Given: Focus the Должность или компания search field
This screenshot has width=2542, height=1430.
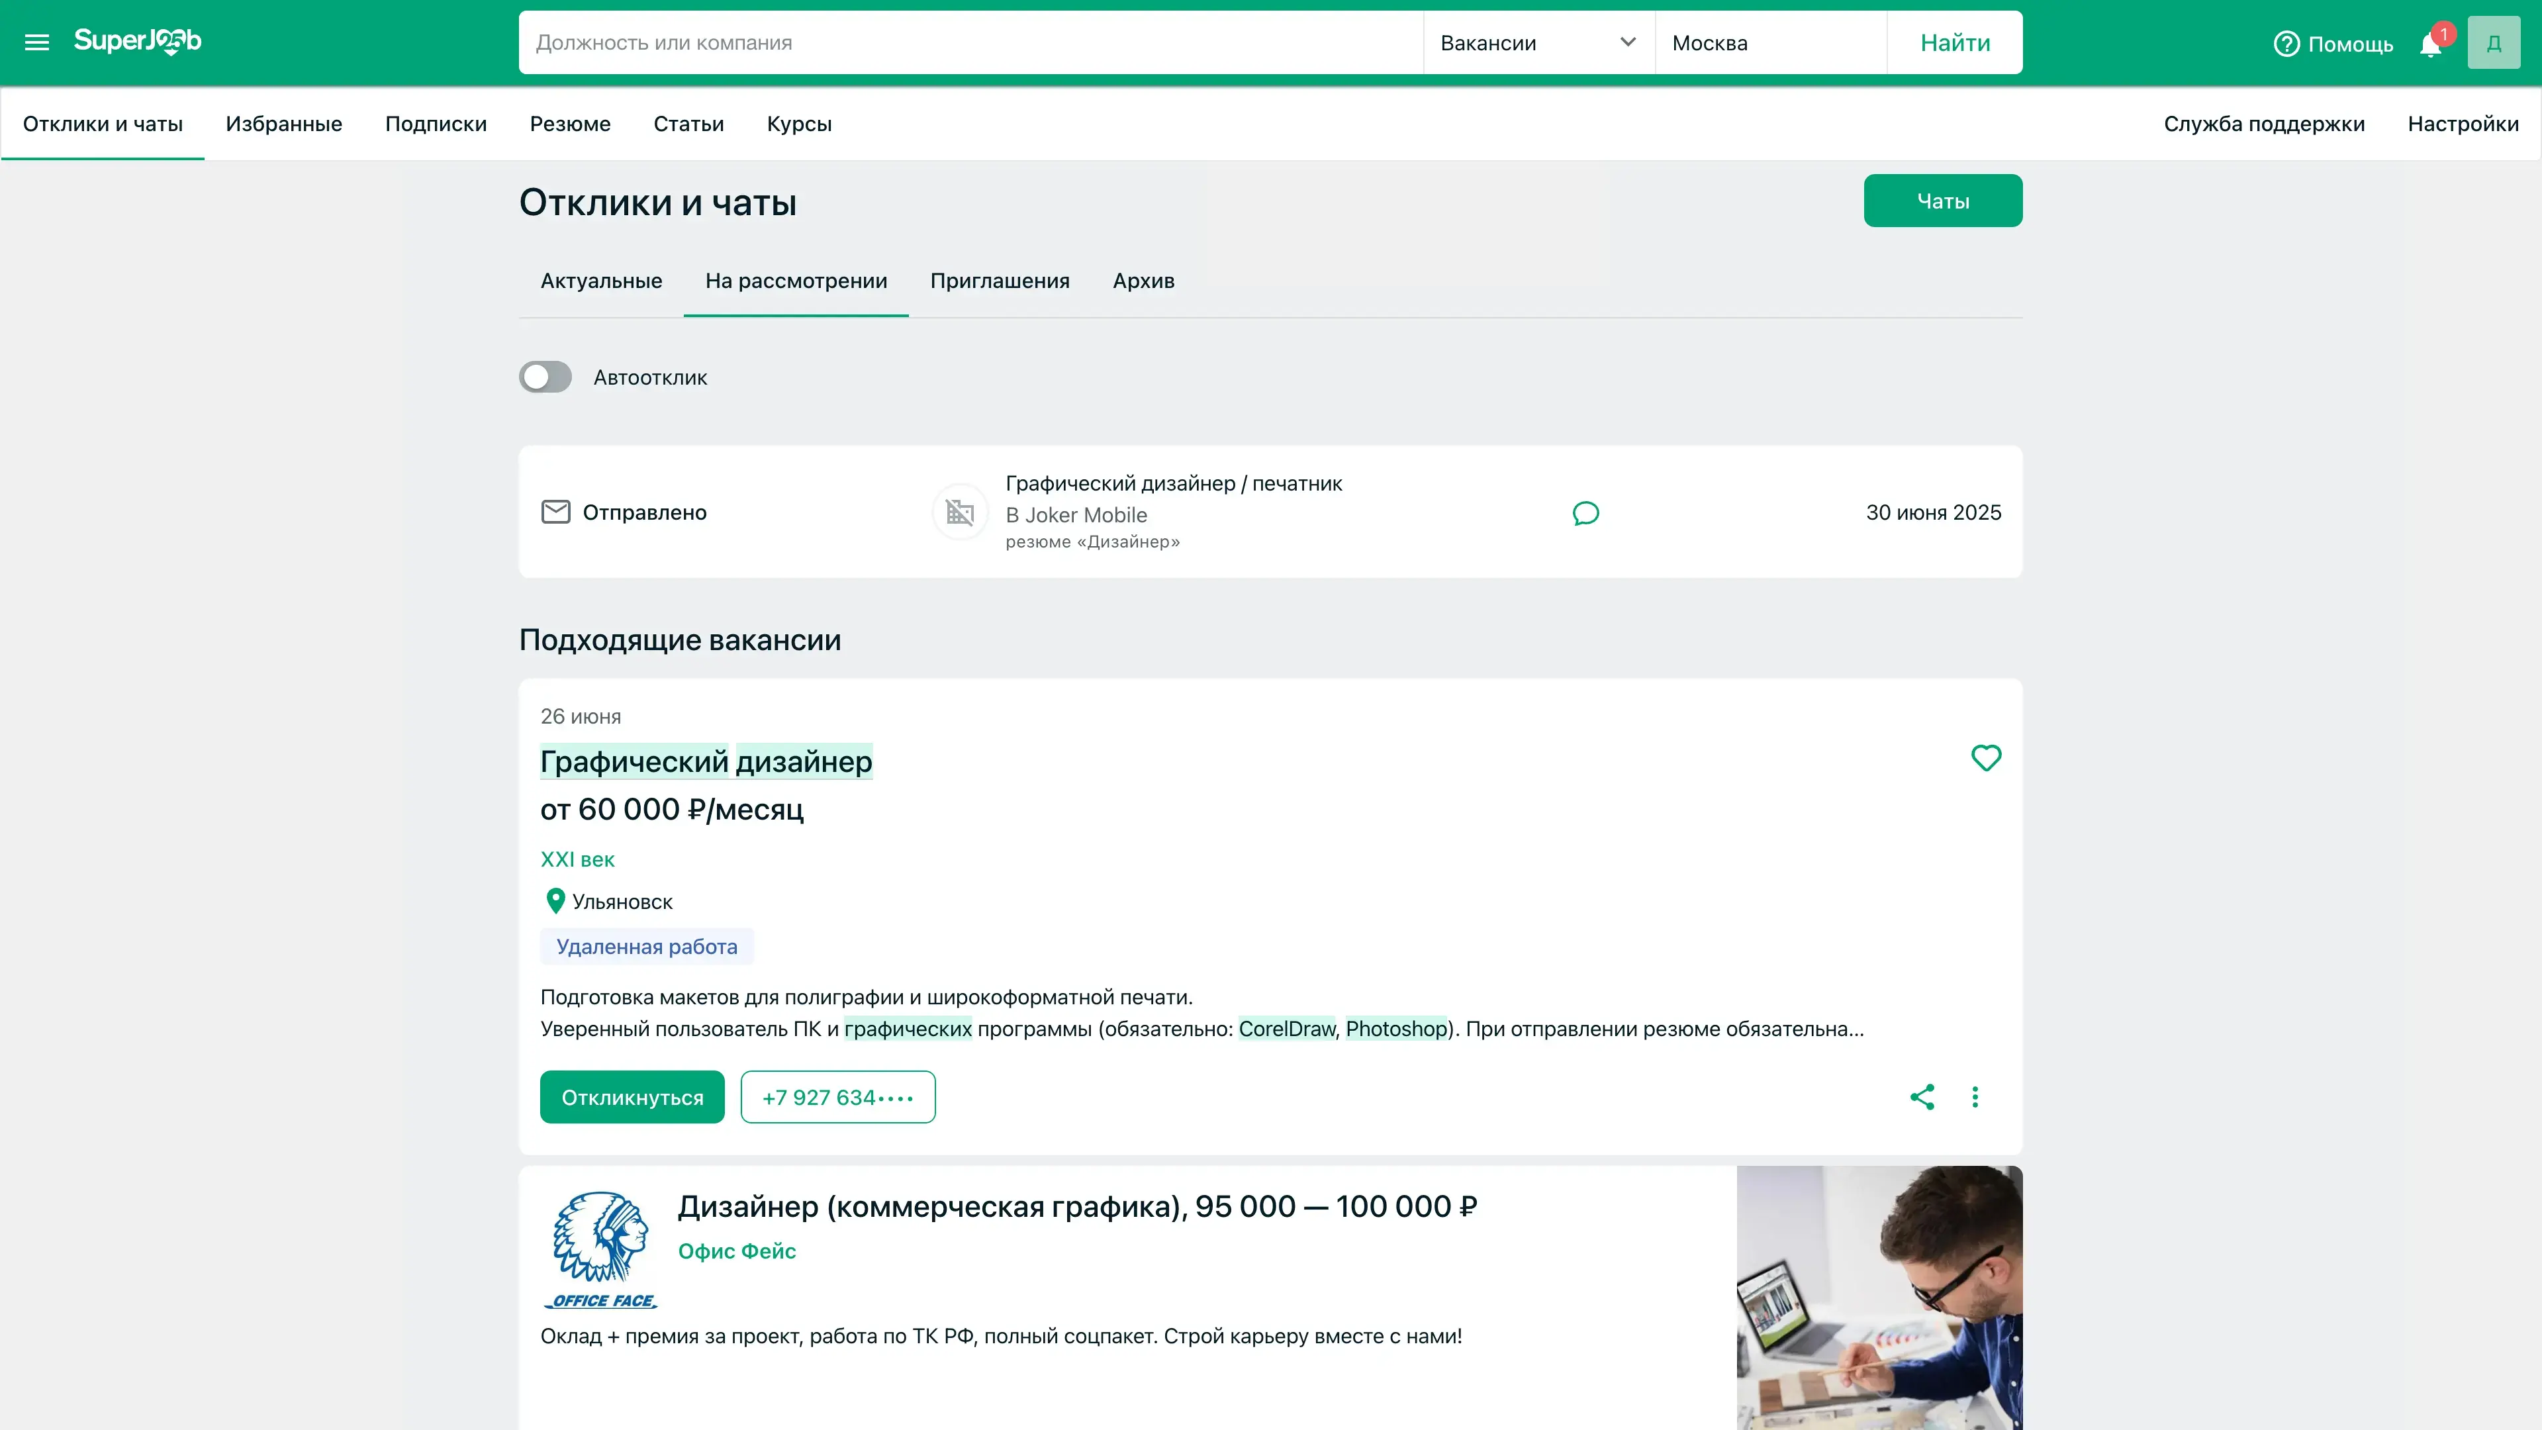Looking at the screenshot, I should pyautogui.click(x=970, y=42).
